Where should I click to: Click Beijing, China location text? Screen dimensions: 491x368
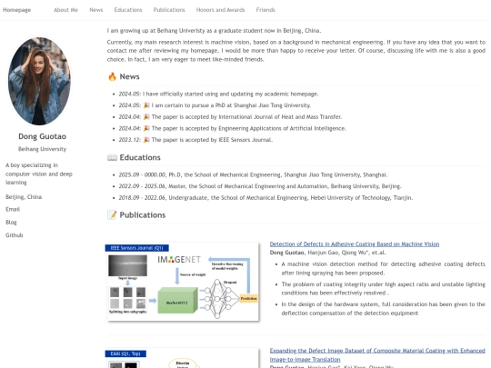pyautogui.click(x=24, y=197)
